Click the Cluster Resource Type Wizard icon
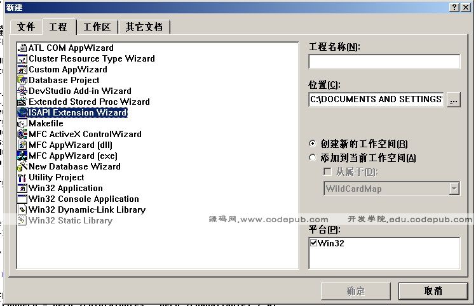 [22, 58]
